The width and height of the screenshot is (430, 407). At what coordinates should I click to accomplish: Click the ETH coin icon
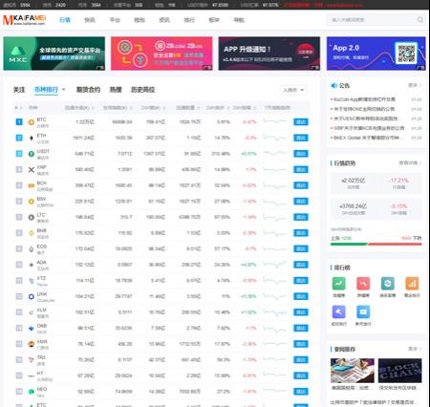click(x=32, y=138)
